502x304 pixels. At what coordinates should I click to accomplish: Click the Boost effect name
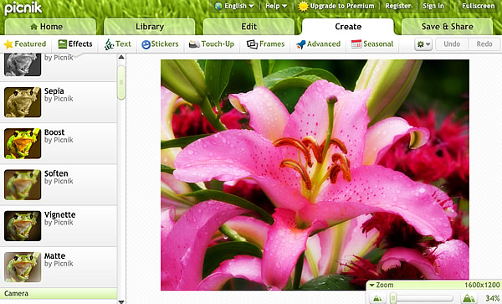pyautogui.click(x=54, y=132)
